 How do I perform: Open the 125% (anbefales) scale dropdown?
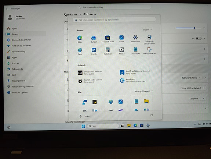click(192, 78)
